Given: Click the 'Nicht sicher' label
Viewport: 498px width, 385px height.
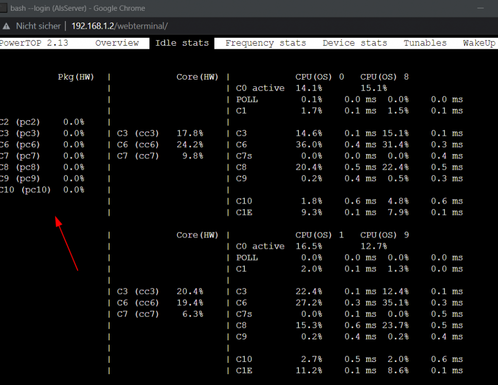Looking at the screenshot, I should [x=38, y=26].
